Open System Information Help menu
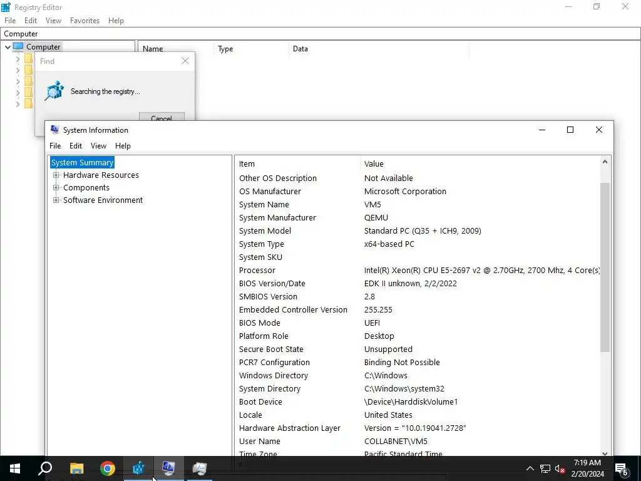641x481 pixels. pos(123,146)
